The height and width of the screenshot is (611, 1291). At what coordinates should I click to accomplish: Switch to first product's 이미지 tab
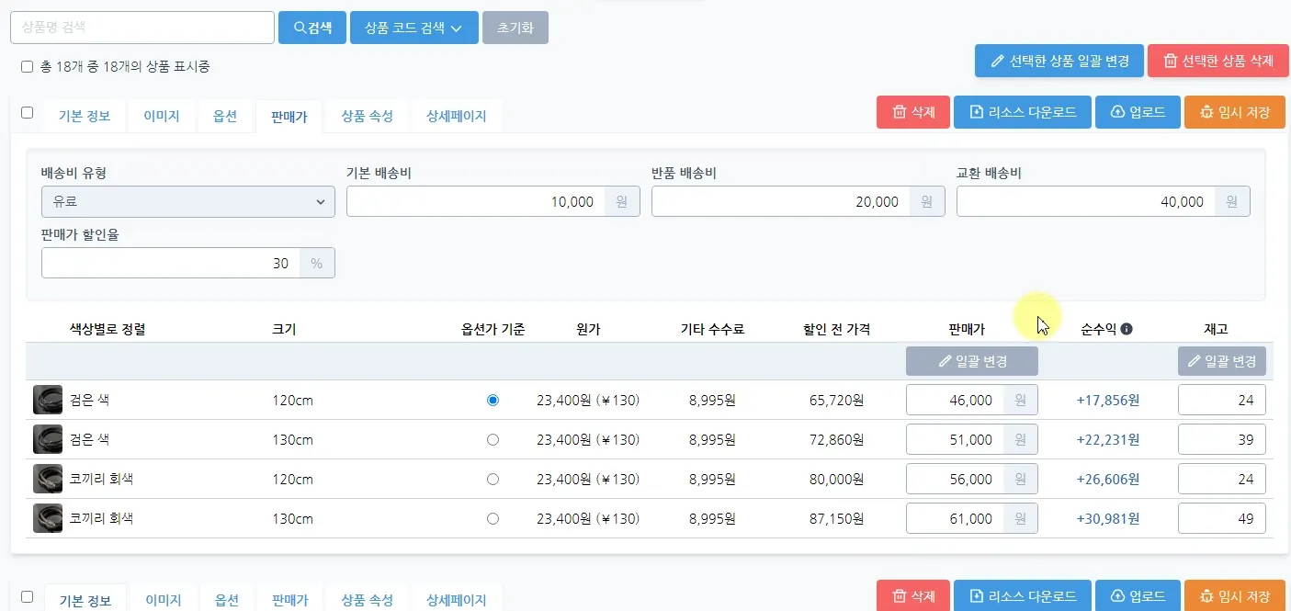click(x=162, y=117)
